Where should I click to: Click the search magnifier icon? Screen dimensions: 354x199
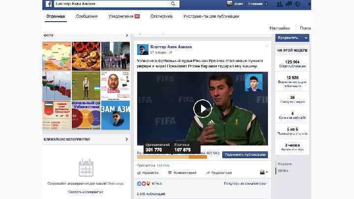(173, 3)
